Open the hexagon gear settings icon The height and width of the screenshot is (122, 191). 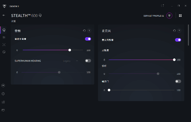(x=3, y=94)
